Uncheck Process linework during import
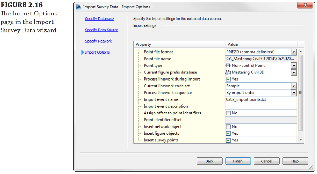Screen dimensions: 317x174 [x=228, y=79]
